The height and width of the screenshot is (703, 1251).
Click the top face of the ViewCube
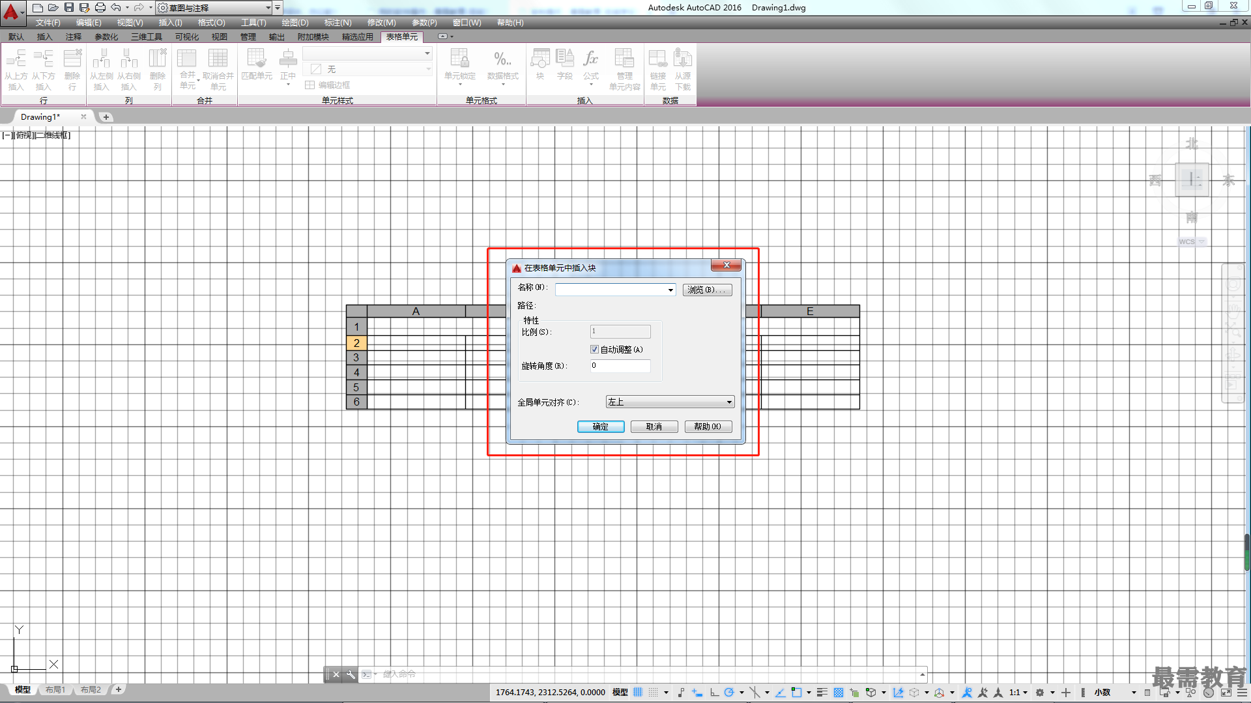coord(1192,180)
